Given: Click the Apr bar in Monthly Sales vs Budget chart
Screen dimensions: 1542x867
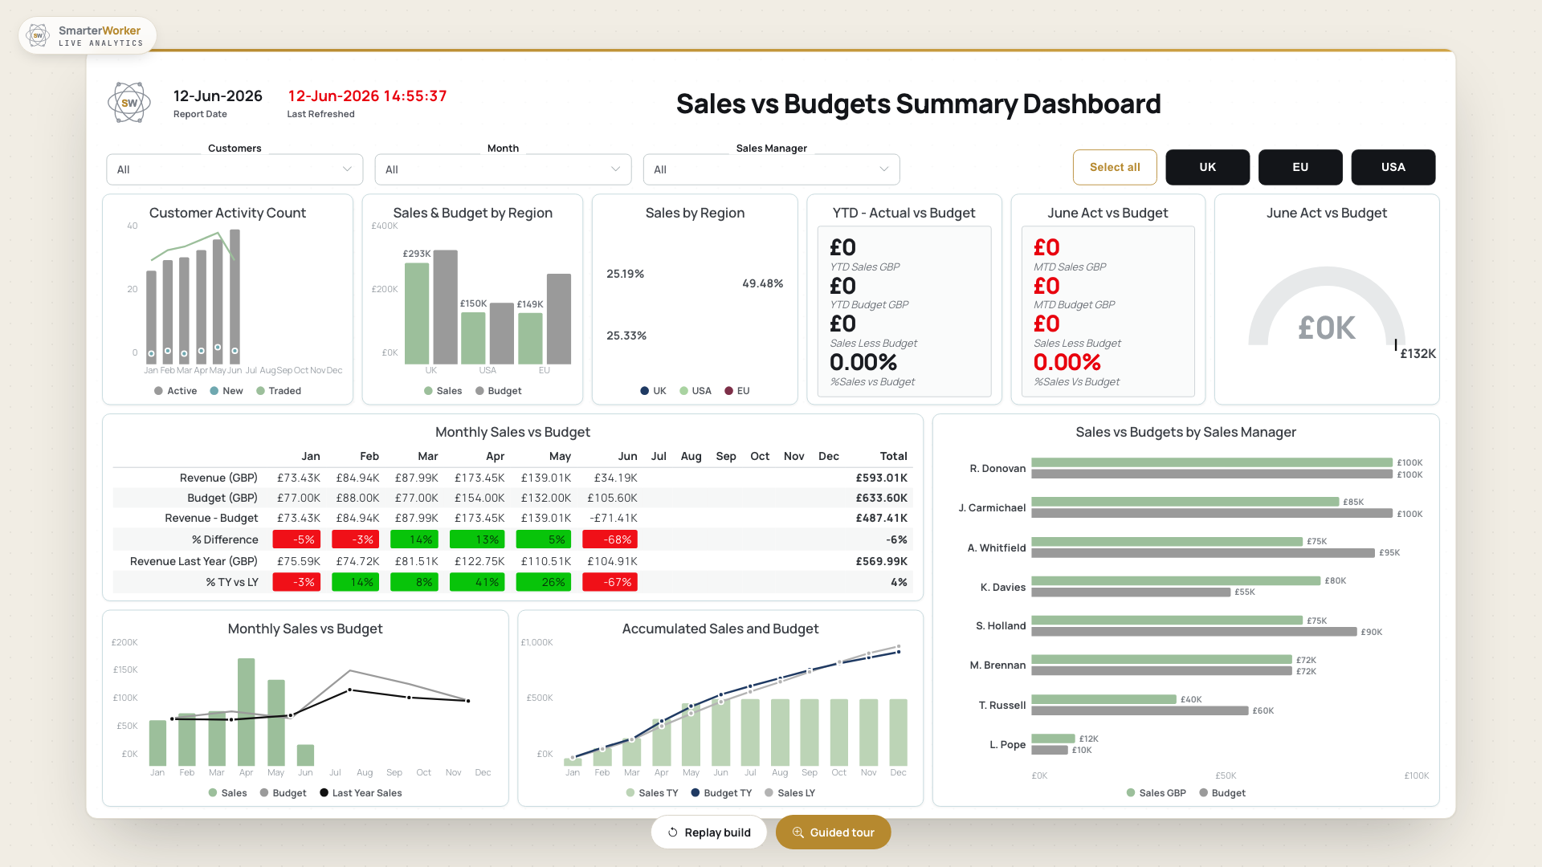Looking at the screenshot, I should pos(247,712).
